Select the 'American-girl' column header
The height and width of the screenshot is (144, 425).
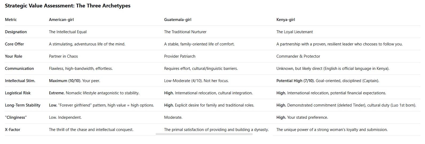(61, 20)
